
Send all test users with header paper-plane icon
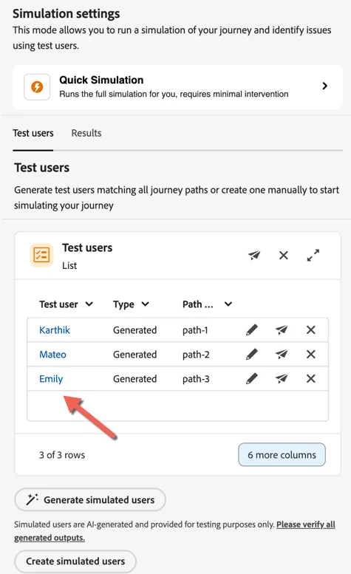254,255
